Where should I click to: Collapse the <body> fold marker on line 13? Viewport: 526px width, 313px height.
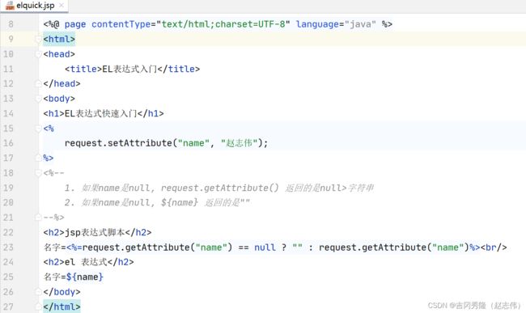[x=38, y=99]
